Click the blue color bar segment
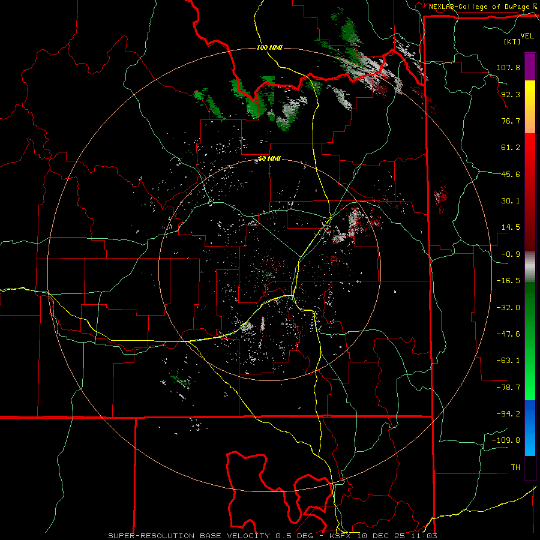Image resolution: width=540 pixels, height=540 pixels. [530, 428]
